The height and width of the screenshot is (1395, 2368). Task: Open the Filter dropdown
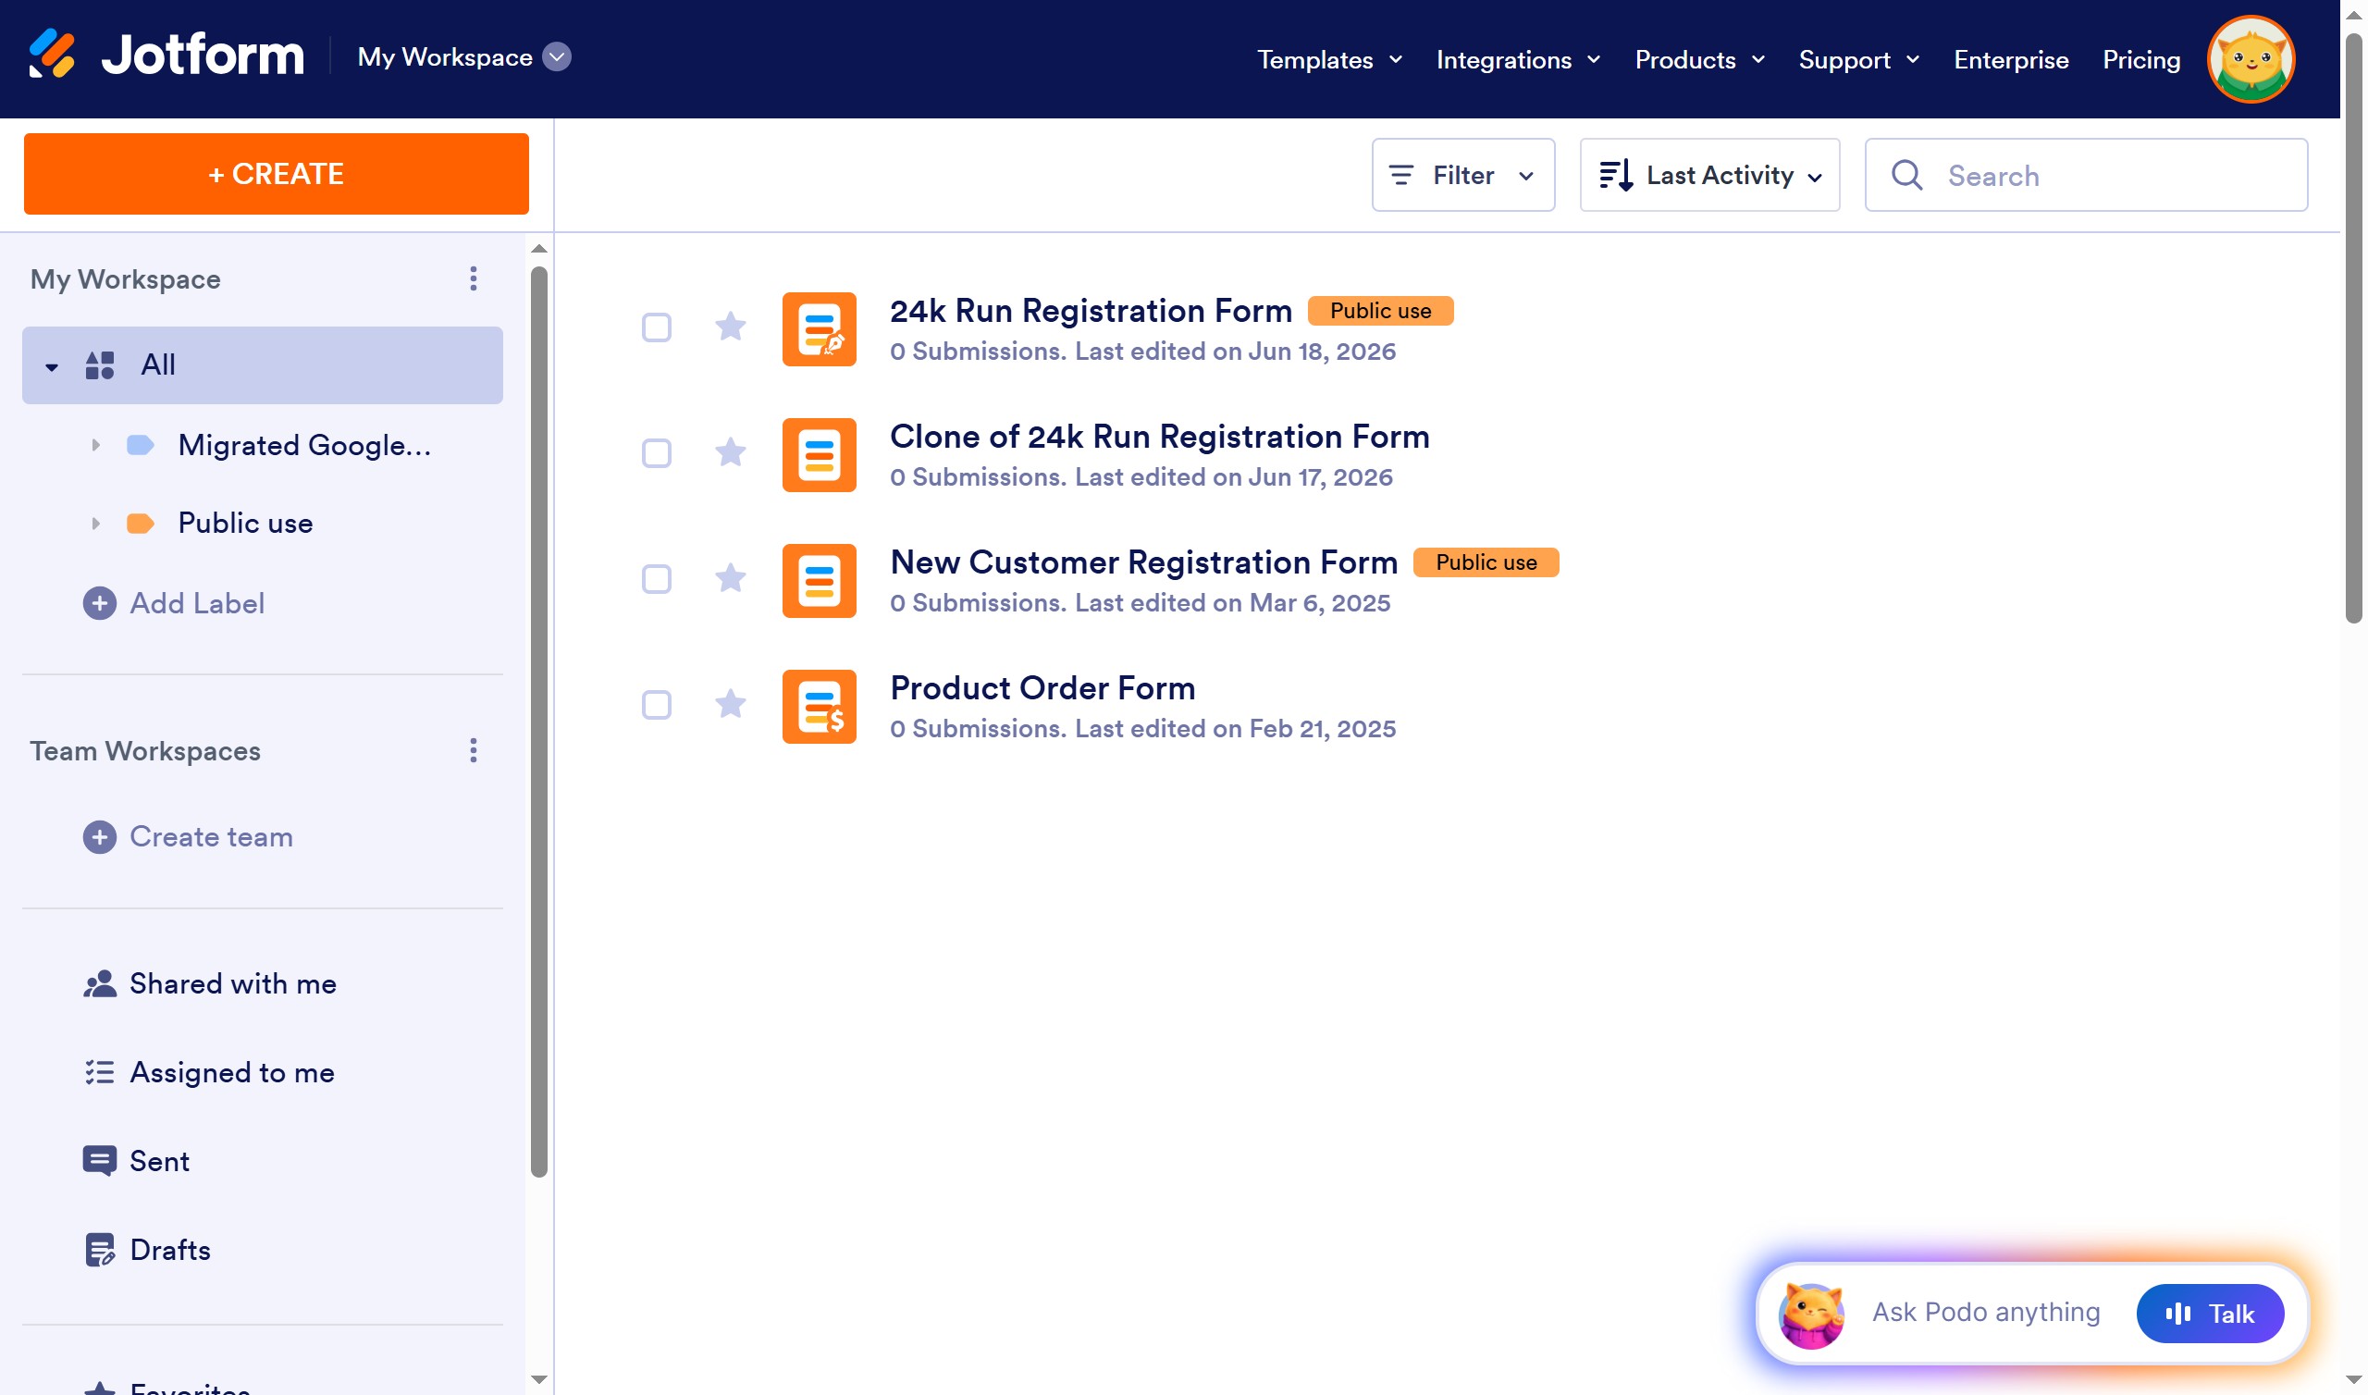point(1463,175)
